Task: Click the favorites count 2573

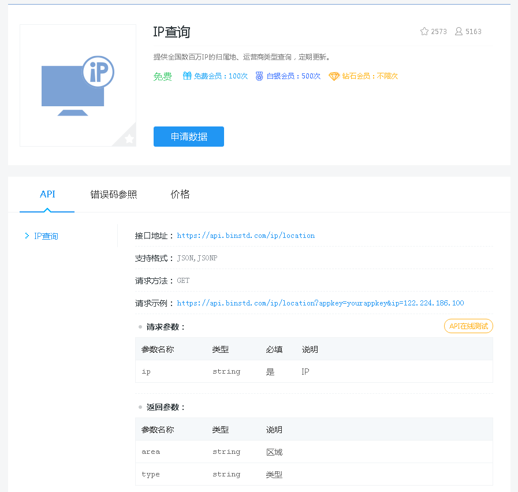Action: pyautogui.click(x=438, y=31)
